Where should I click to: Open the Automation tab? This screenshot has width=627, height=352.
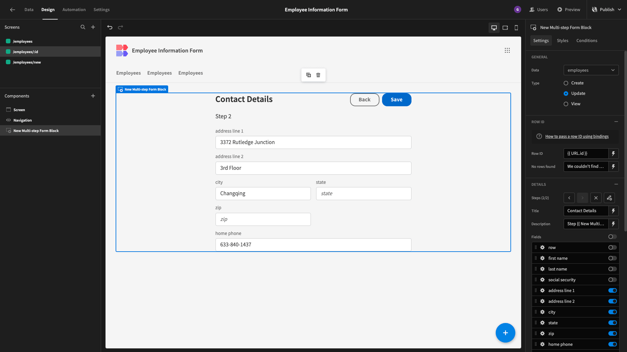coord(74,10)
